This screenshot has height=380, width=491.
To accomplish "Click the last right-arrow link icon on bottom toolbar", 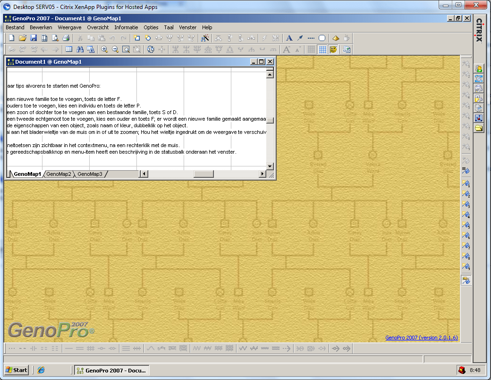I will 347,348.
